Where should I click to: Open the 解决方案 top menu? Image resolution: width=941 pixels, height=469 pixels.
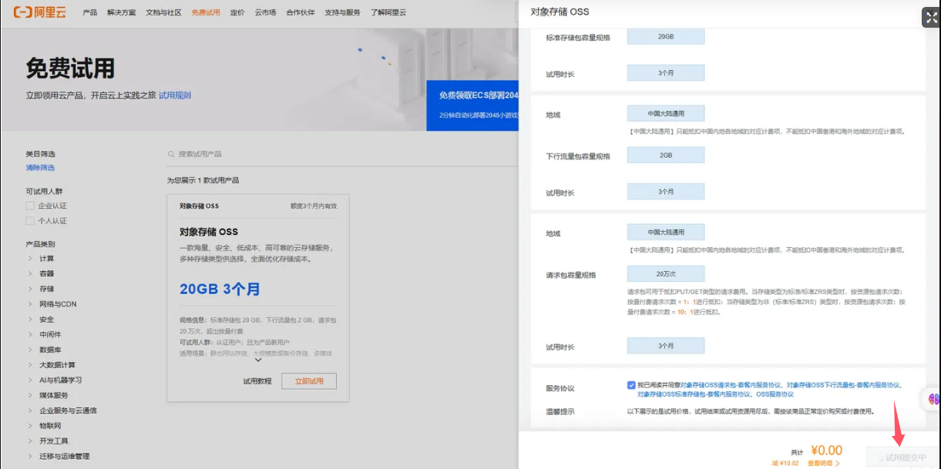(122, 13)
